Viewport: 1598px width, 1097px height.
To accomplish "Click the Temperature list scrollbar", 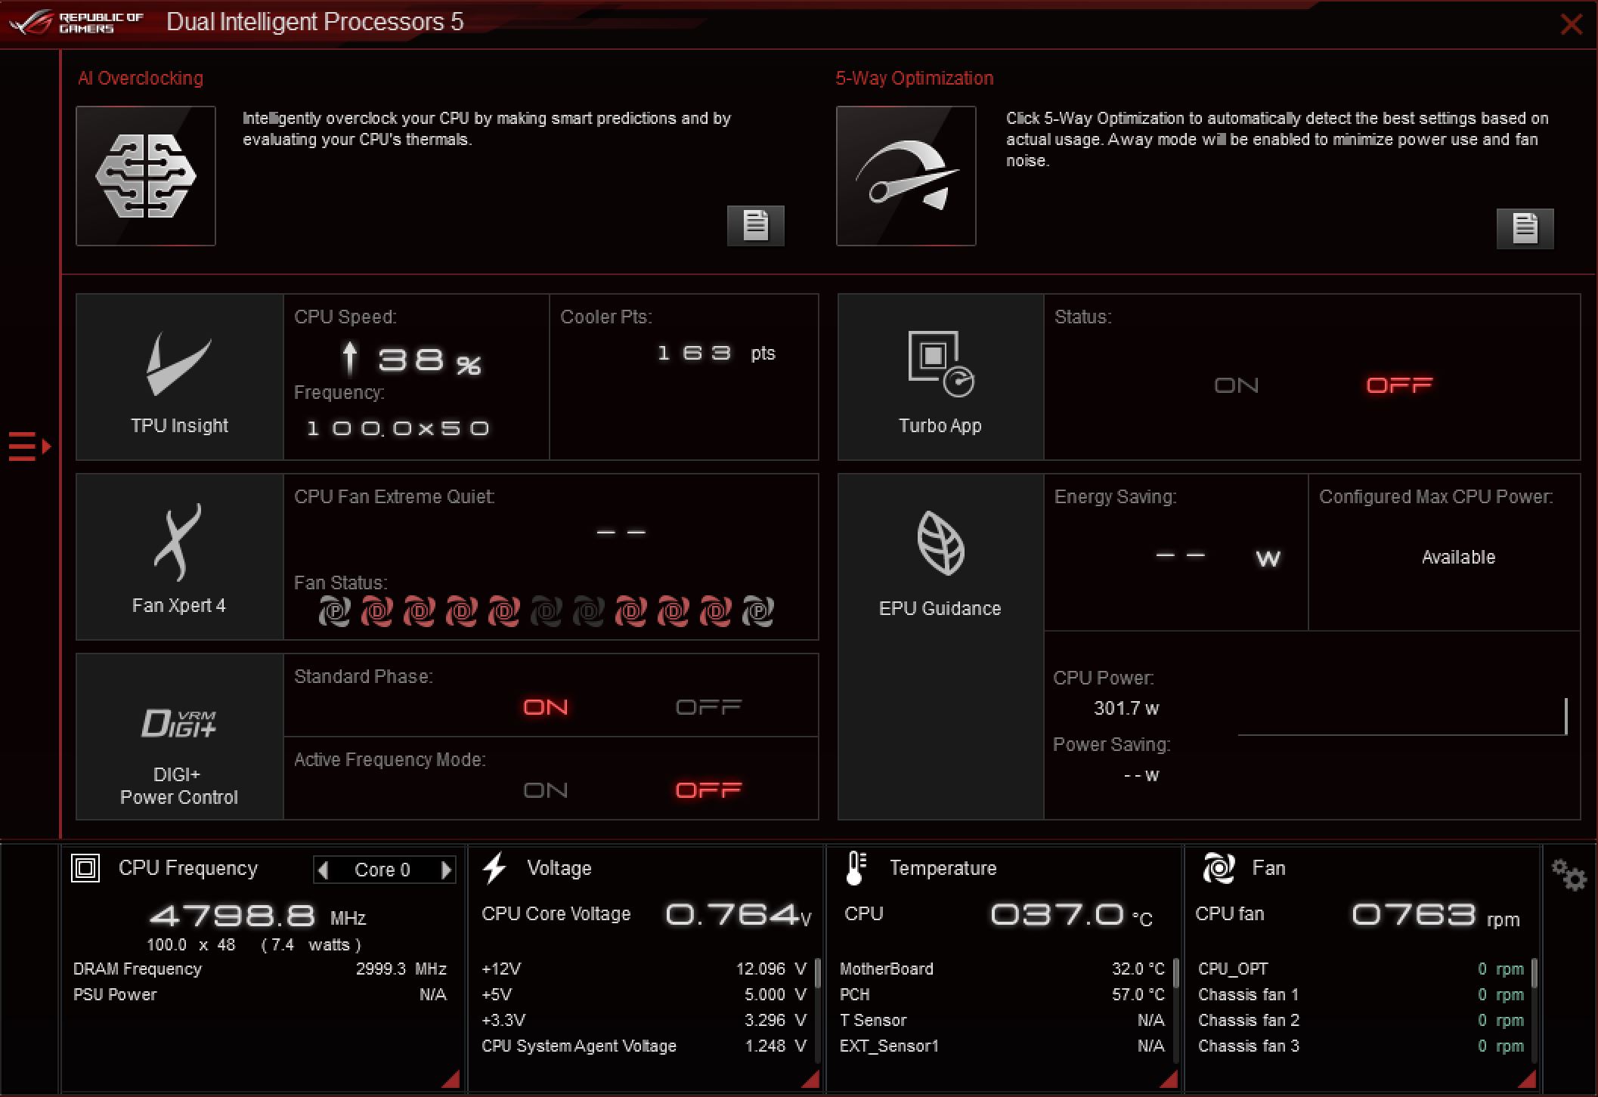I will click(x=1176, y=972).
